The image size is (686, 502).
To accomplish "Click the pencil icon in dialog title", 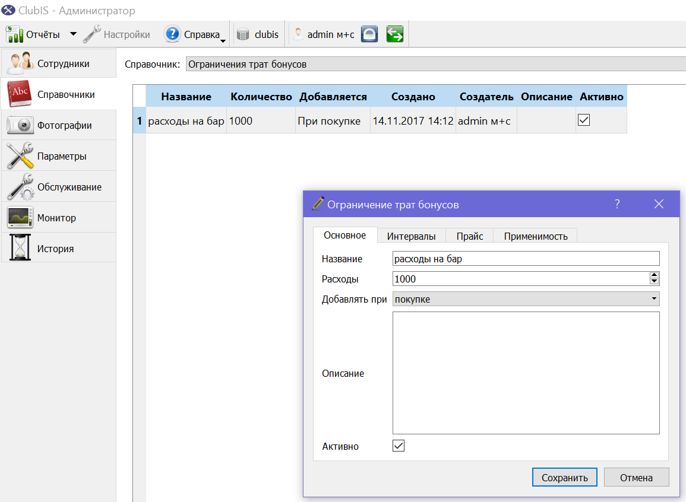I will coord(318,204).
